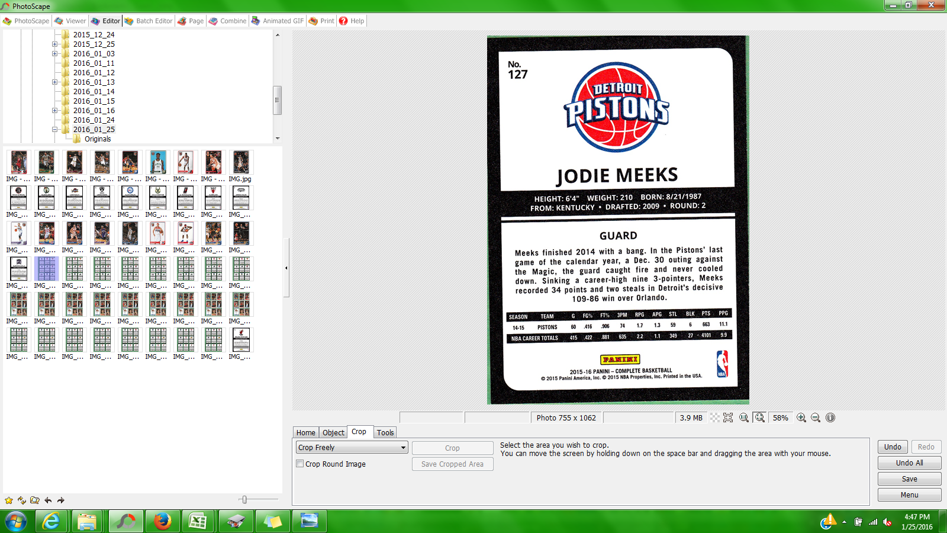This screenshot has height=533, width=947.
Task: Switch to the Tools editing tab
Action: point(385,432)
